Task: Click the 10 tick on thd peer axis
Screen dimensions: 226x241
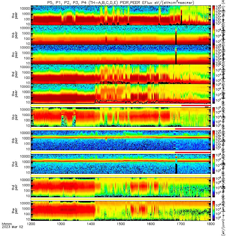Action: (x=28, y=83)
